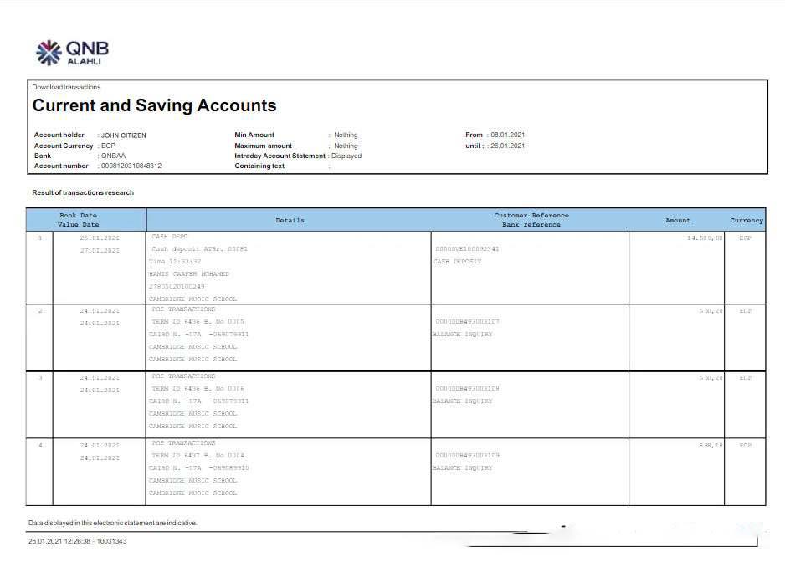Image resolution: width=785 pixels, height=562 pixels.
Task: Click the Result of transactions research label
Action: pos(83,192)
